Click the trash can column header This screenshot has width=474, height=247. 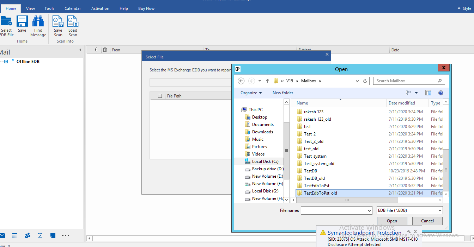[x=105, y=50]
